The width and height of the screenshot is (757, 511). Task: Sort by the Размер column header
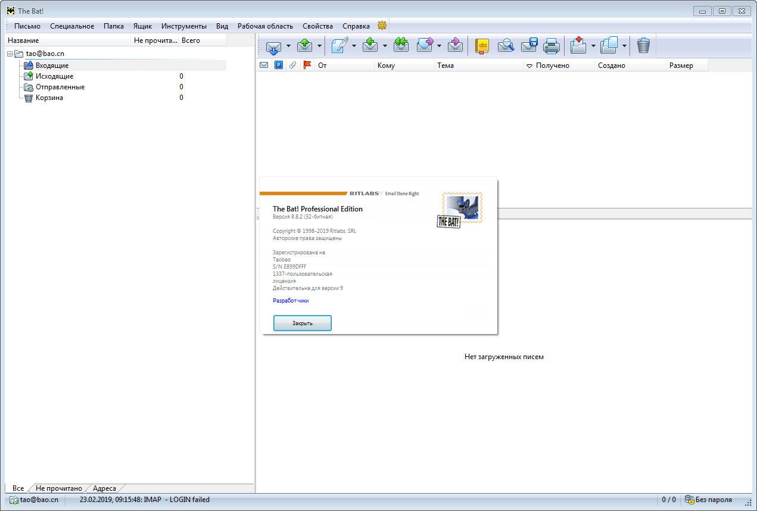(687, 66)
